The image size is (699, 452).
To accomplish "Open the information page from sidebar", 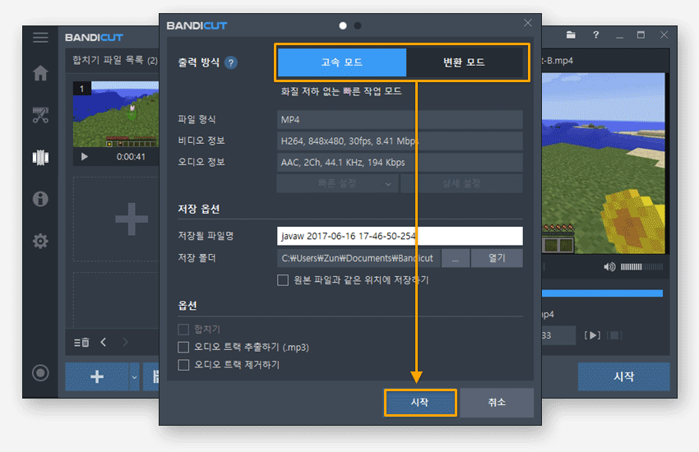I will [x=40, y=199].
